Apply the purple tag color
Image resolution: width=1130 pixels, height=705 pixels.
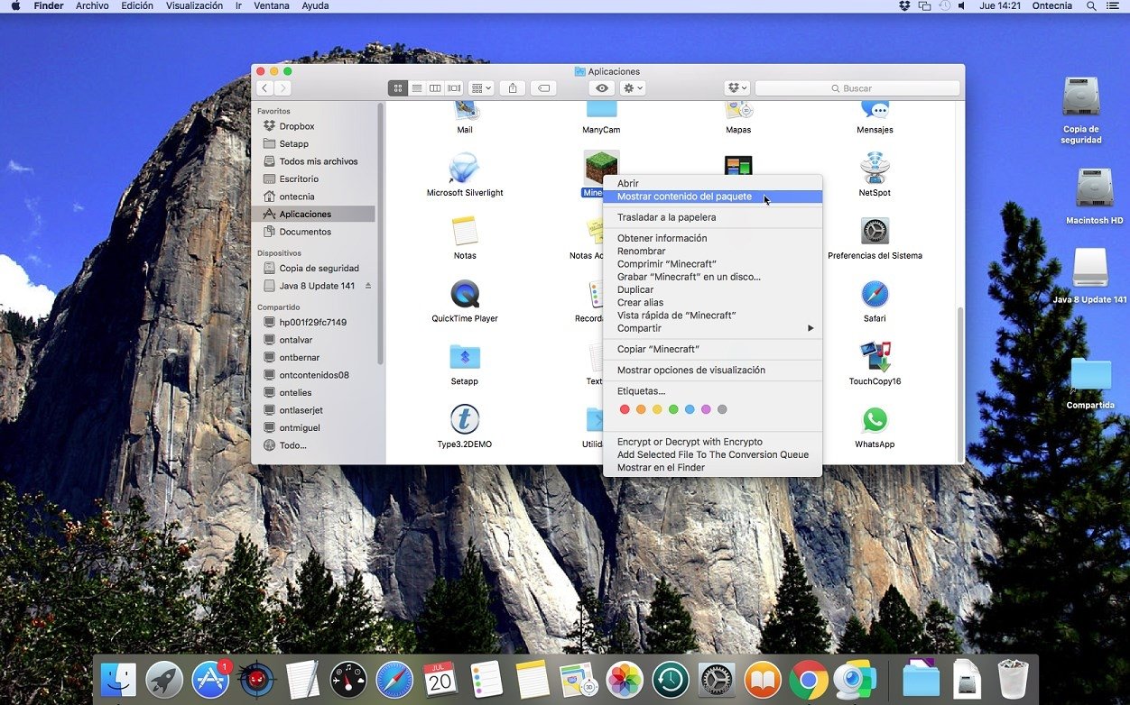click(706, 409)
